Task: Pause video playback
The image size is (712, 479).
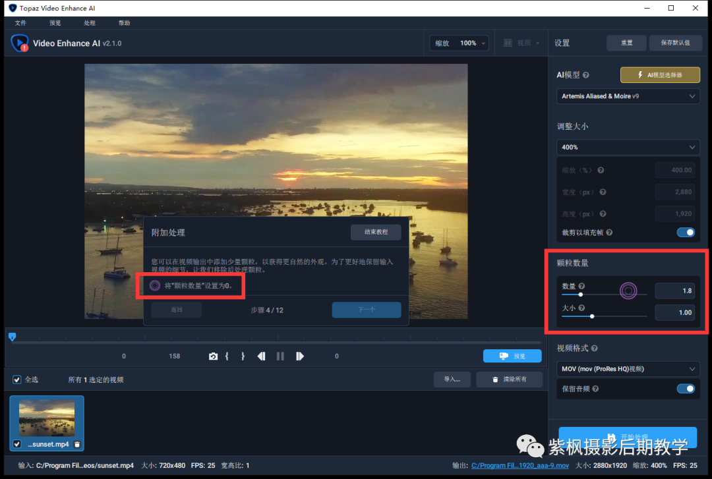Action: (x=280, y=356)
